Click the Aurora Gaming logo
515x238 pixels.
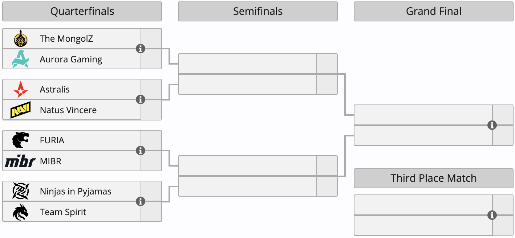click(x=20, y=59)
